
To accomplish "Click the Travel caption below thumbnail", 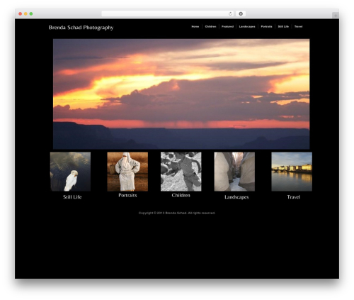I will [x=294, y=197].
